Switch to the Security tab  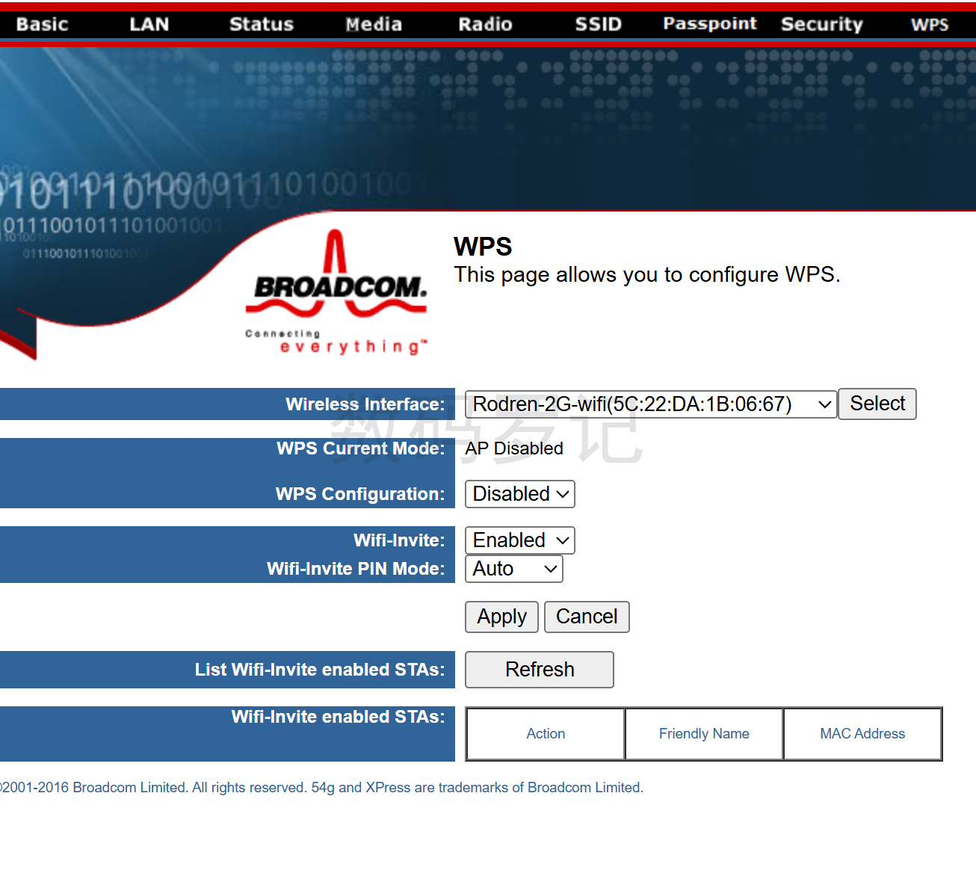(x=821, y=25)
